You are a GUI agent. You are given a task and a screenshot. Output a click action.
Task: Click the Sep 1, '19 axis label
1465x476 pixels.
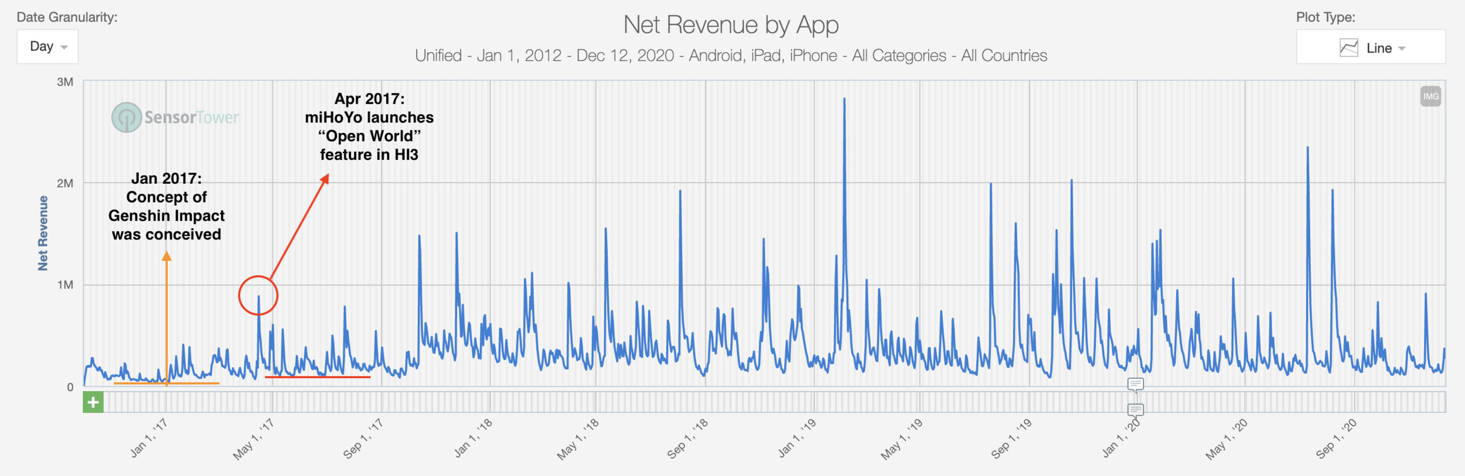(x=1011, y=439)
